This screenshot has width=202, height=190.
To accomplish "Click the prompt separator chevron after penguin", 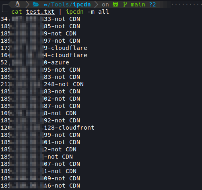I will (27, 4).
